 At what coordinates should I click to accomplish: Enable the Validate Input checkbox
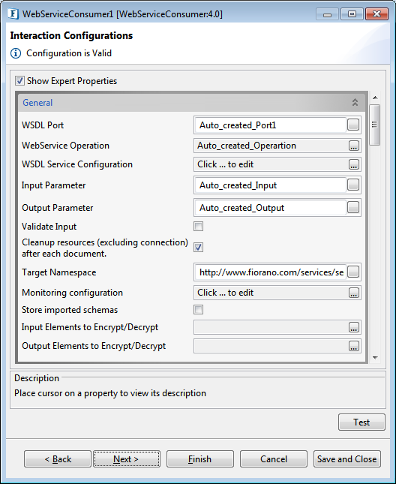(x=198, y=227)
